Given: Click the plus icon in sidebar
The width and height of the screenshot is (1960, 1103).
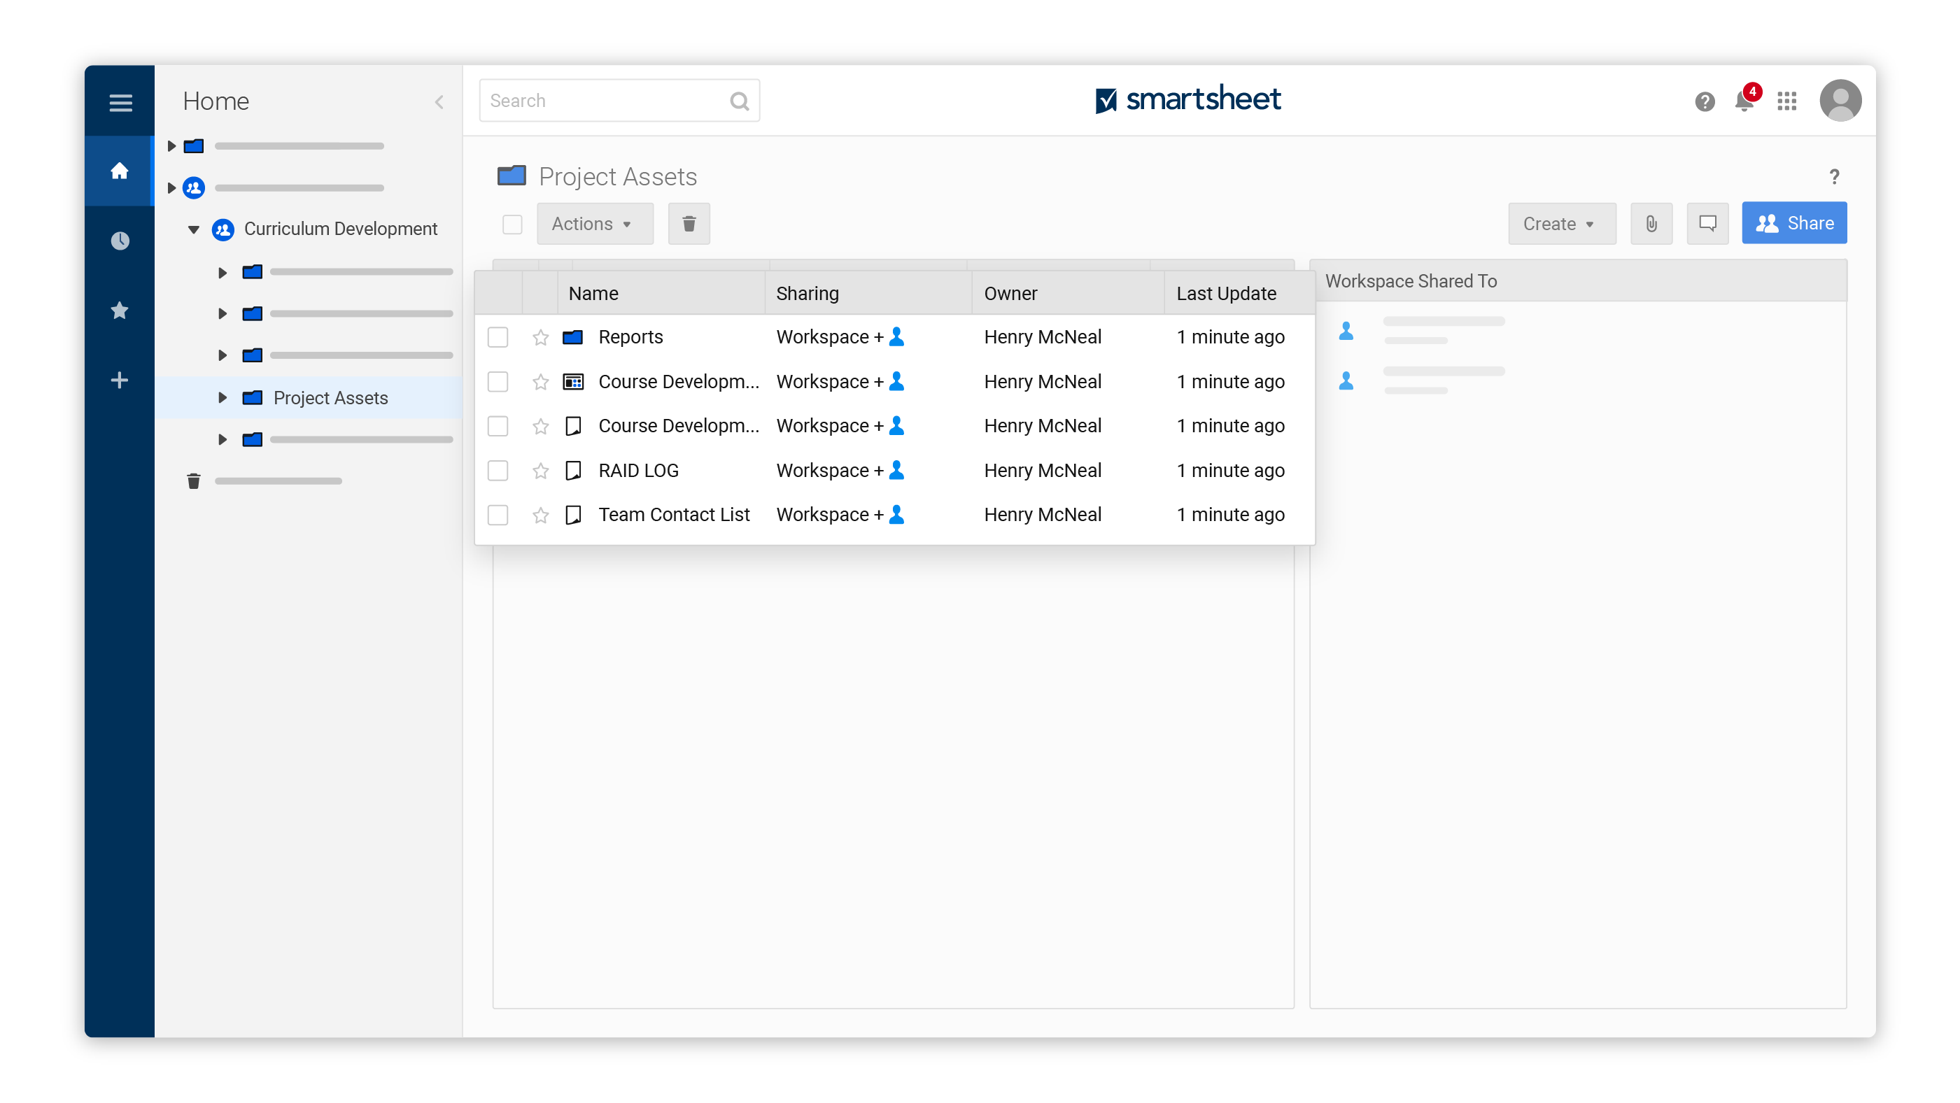Looking at the screenshot, I should pyautogui.click(x=120, y=380).
